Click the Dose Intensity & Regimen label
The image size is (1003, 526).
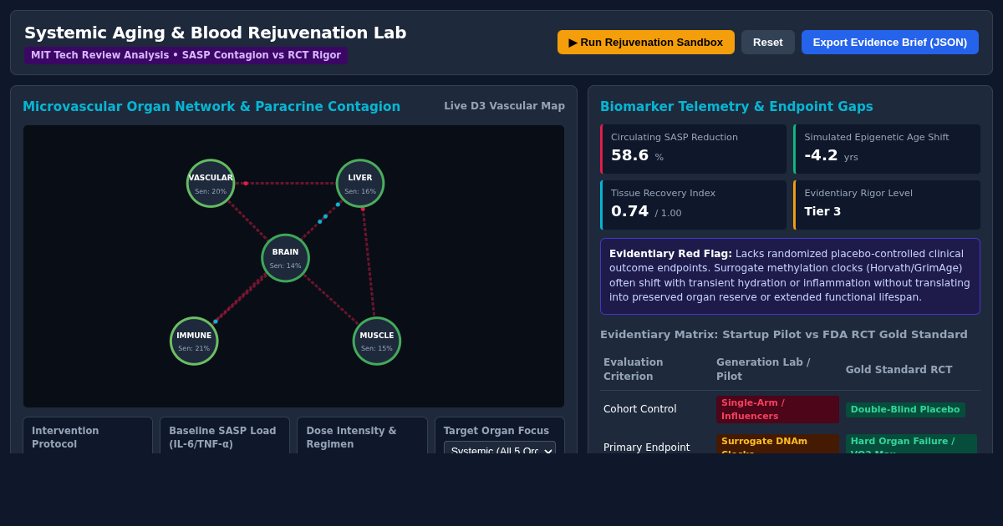pyautogui.click(x=351, y=437)
